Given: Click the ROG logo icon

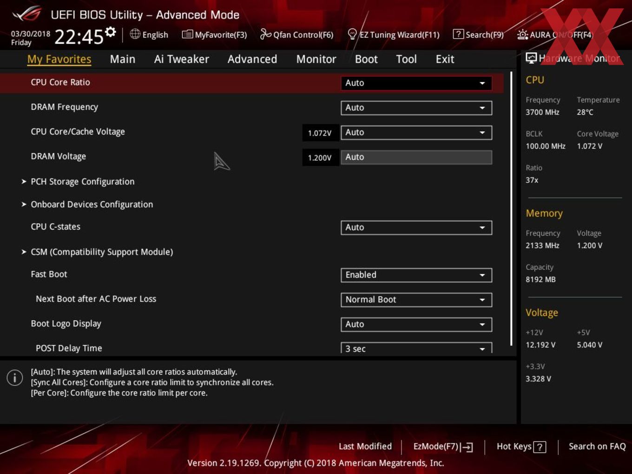Looking at the screenshot, I should [27, 14].
